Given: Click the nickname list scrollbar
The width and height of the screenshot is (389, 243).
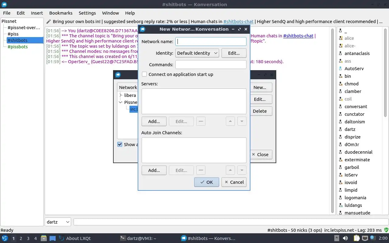Looking at the screenshot, I should [385, 73].
